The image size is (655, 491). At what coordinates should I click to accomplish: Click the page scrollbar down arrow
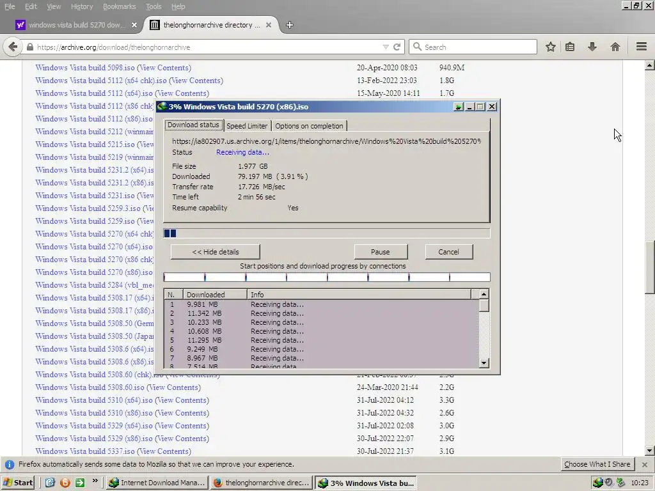[650, 451]
